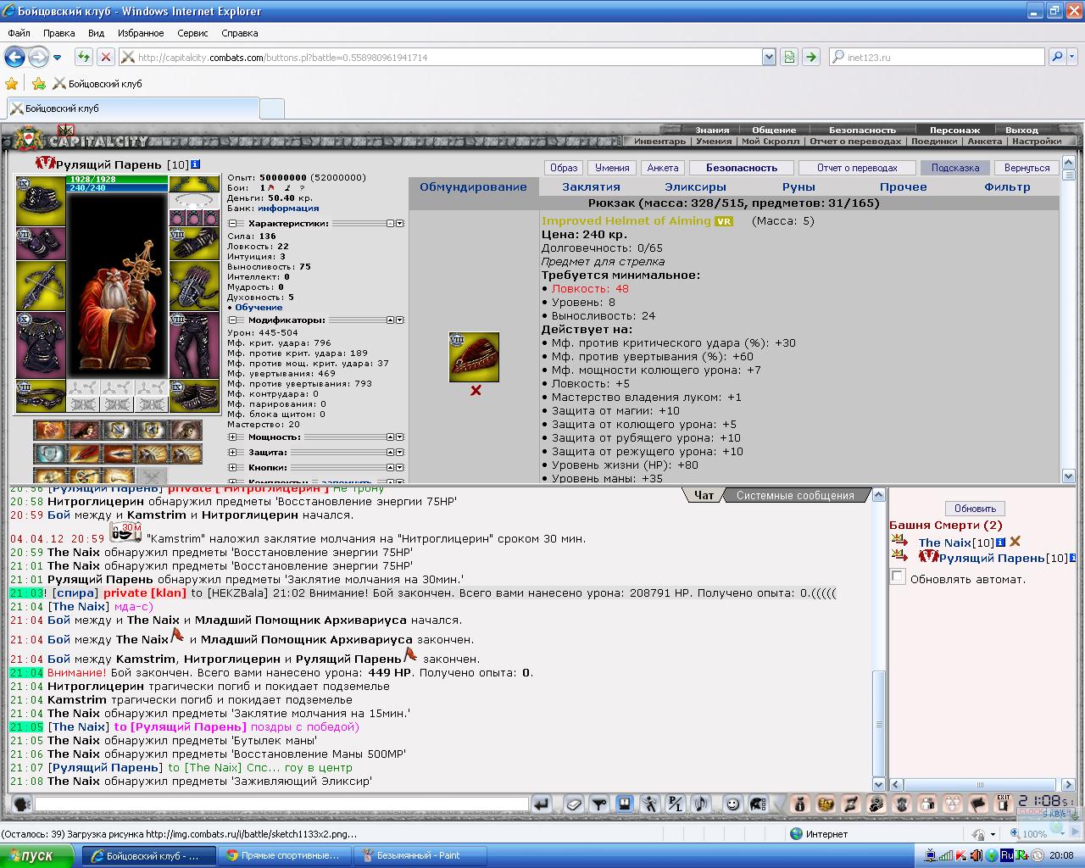Switch to the Эликсиры tab
This screenshot has height=868, width=1085.
pos(695,186)
